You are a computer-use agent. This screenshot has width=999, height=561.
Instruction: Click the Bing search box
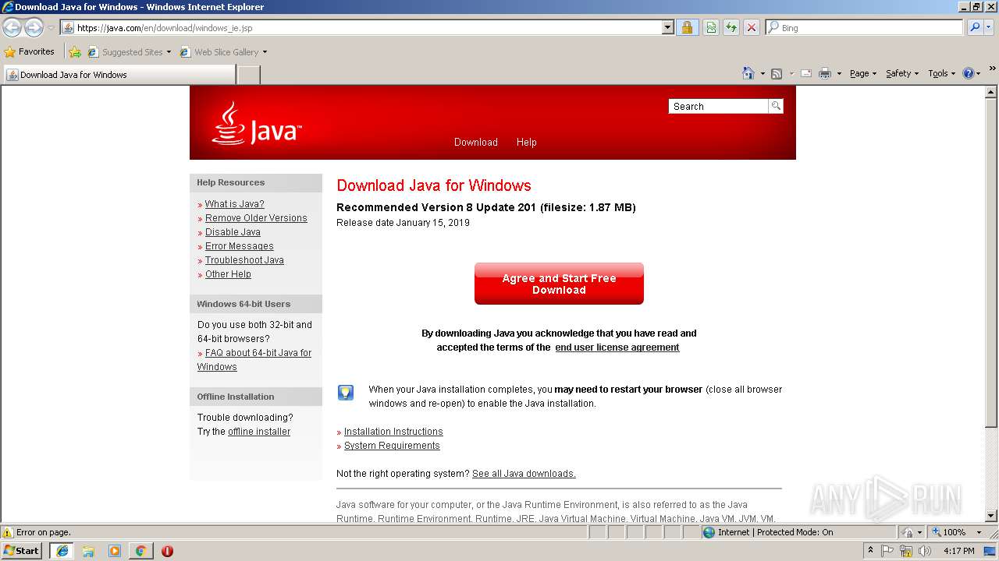864,27
